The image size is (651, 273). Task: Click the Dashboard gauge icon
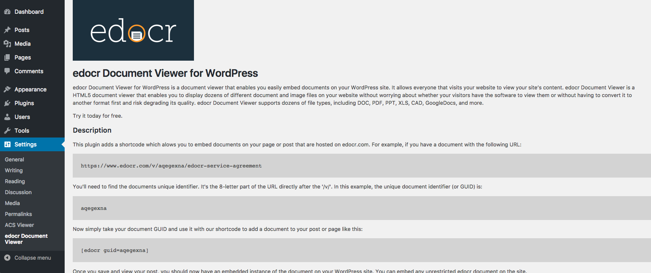[7, 12]
